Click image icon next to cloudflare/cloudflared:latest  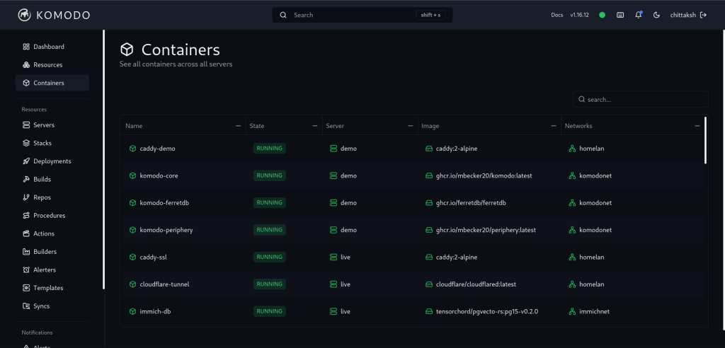[428, 284]
